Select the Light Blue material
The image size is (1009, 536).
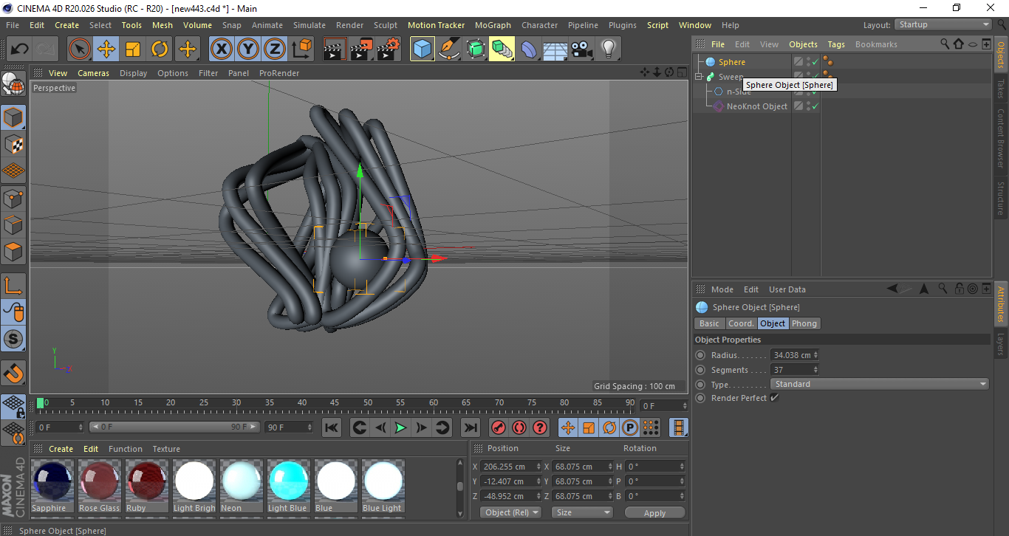coord(288,486)
